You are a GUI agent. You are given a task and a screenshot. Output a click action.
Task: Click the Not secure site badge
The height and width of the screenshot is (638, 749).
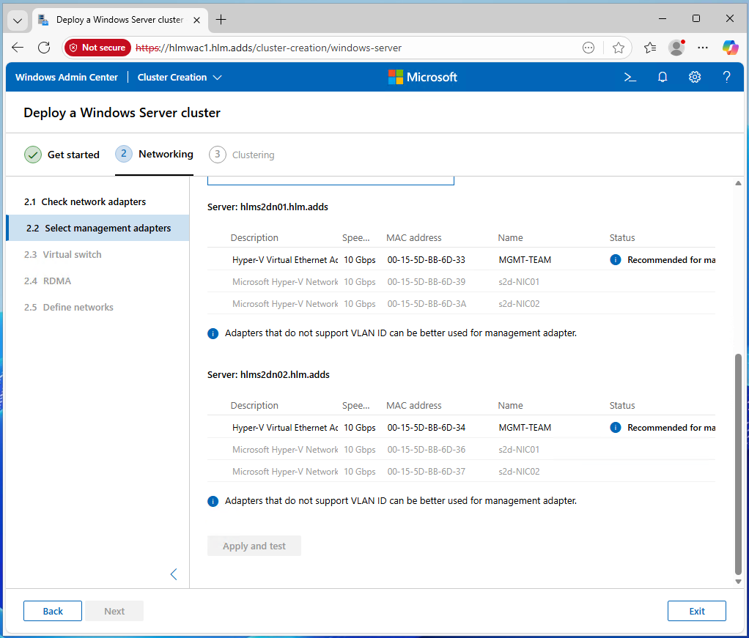pos(97,48)
